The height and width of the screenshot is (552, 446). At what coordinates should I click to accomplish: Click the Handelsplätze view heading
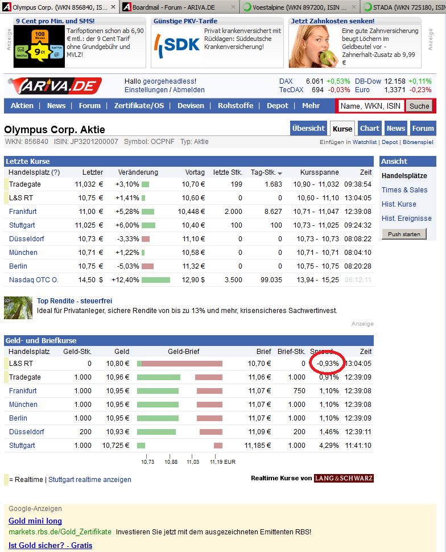pos(404,176)
